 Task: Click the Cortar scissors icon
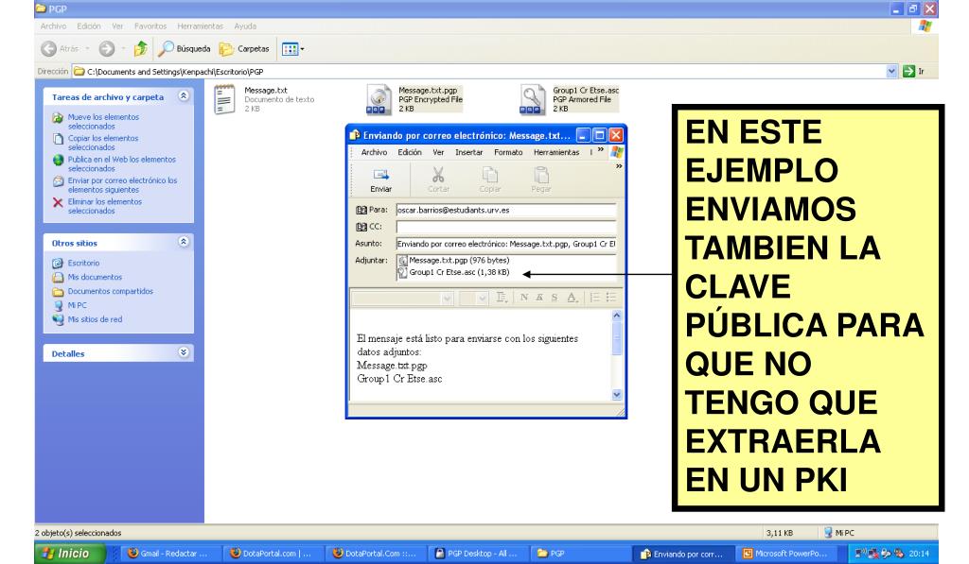tap(413, 172)
